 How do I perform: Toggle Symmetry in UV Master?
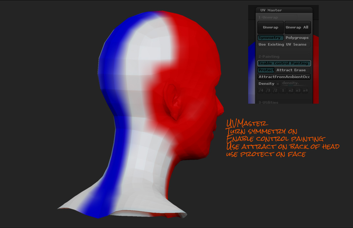pyautogui.click(x=270, y=37)
